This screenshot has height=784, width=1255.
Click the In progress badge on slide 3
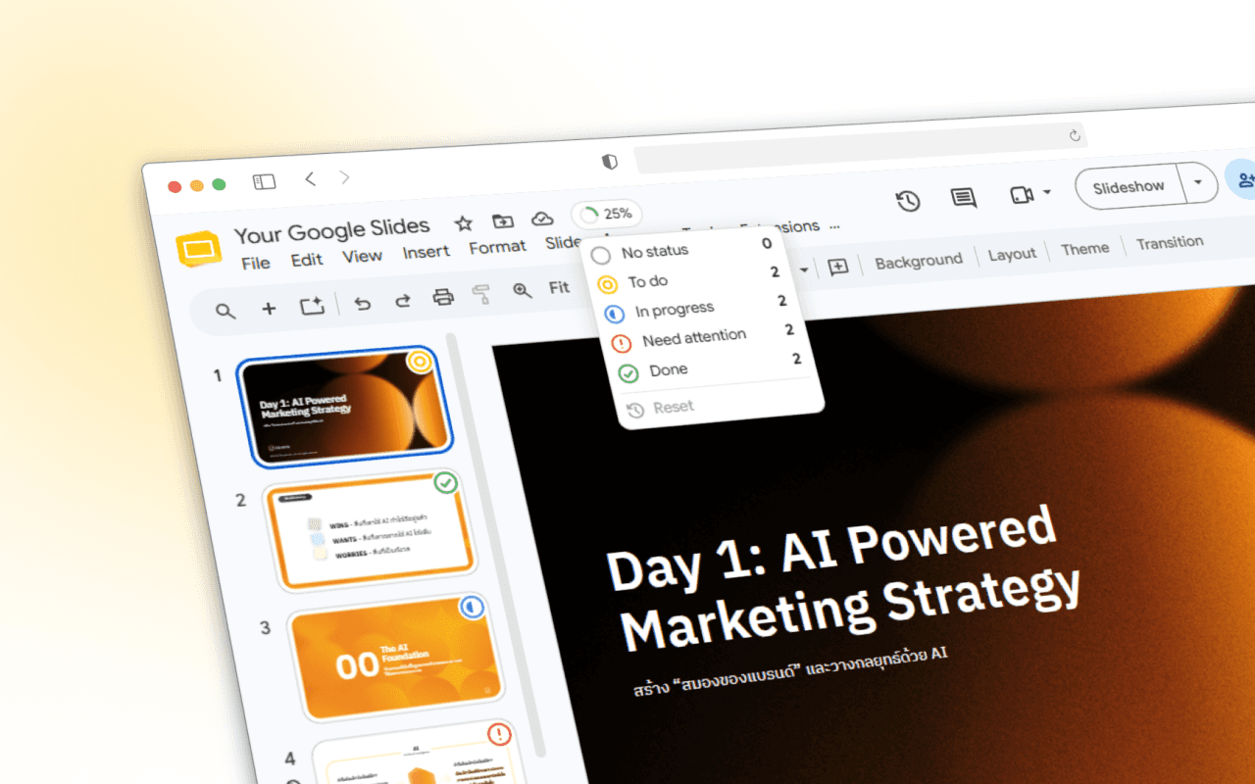tap(473, 608)
